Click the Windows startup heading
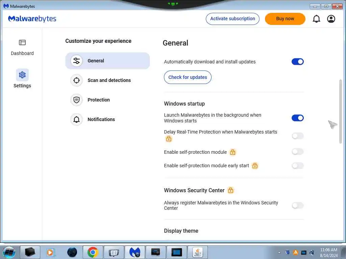This screenshot has height=259, width=346. (184, 104)
